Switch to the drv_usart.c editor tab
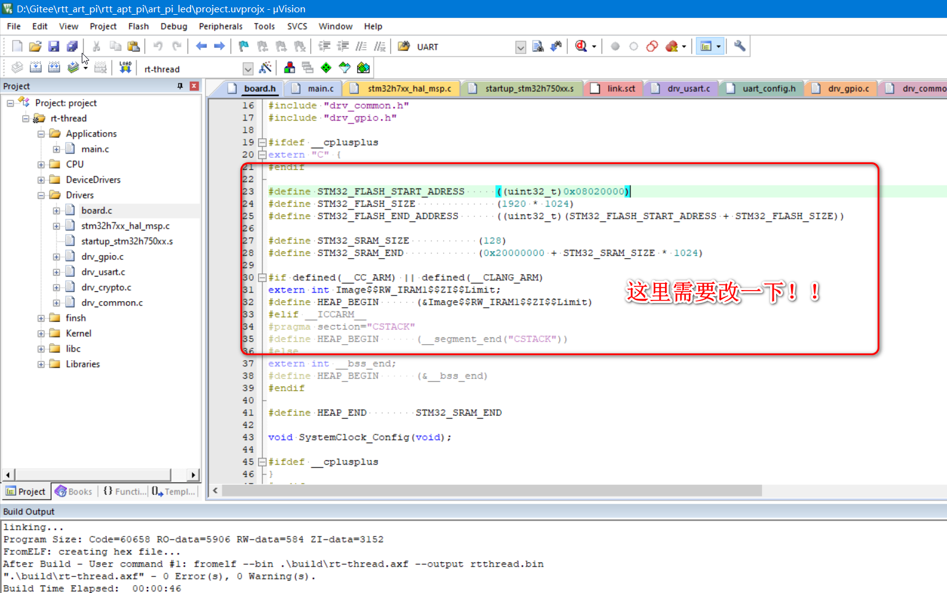 pyautogui.click(x=681, y=88)
